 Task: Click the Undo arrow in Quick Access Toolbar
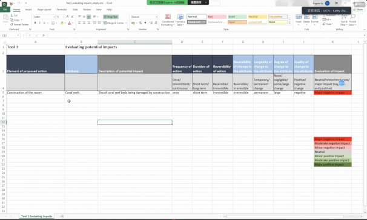[x=18, y=4]
